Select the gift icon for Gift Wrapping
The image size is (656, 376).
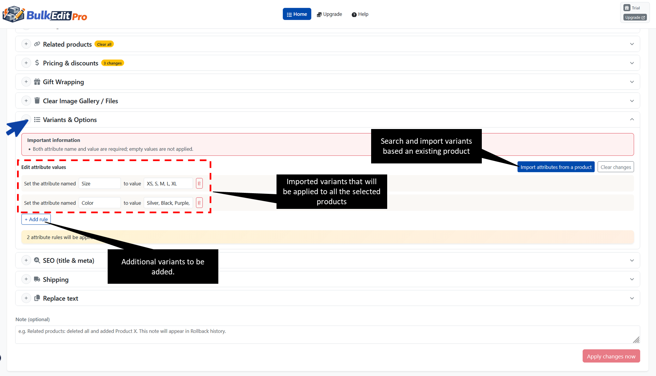37,82
